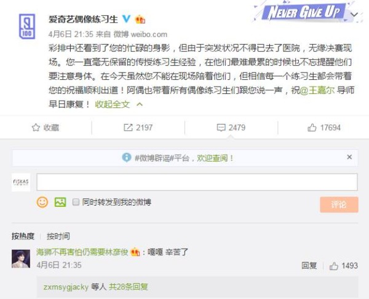369x299 pixels.
Task: Click the repost icon showing 2197
Action: pos(129,128)
